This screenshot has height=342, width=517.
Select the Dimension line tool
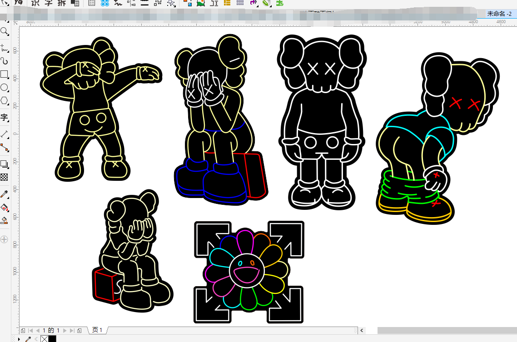[4, 134]
